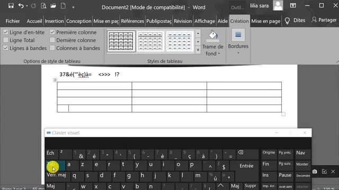The image size is (339, 190).
Task: Click the top-right table cell
Action: [244, 85]
